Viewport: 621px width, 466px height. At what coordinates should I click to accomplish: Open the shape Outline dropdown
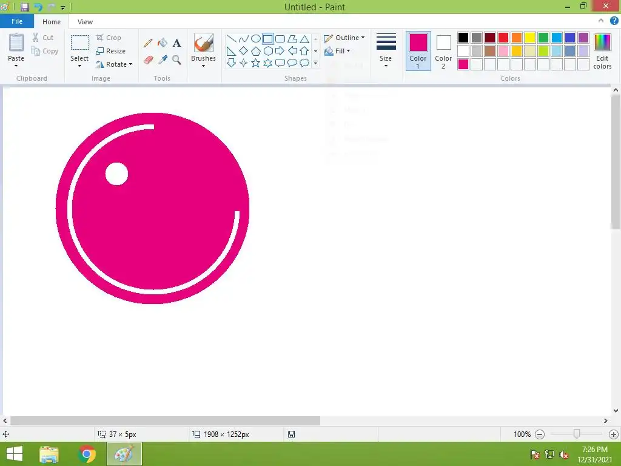tap(344, 38)
